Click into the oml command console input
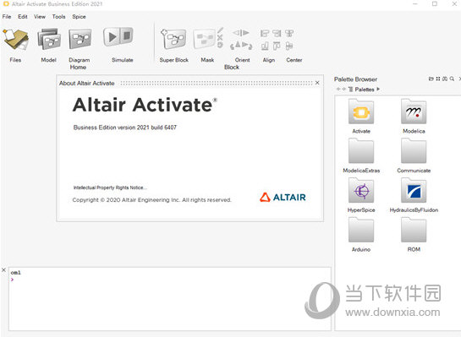The height and width of the screenshot is (337, 461). 170,299
